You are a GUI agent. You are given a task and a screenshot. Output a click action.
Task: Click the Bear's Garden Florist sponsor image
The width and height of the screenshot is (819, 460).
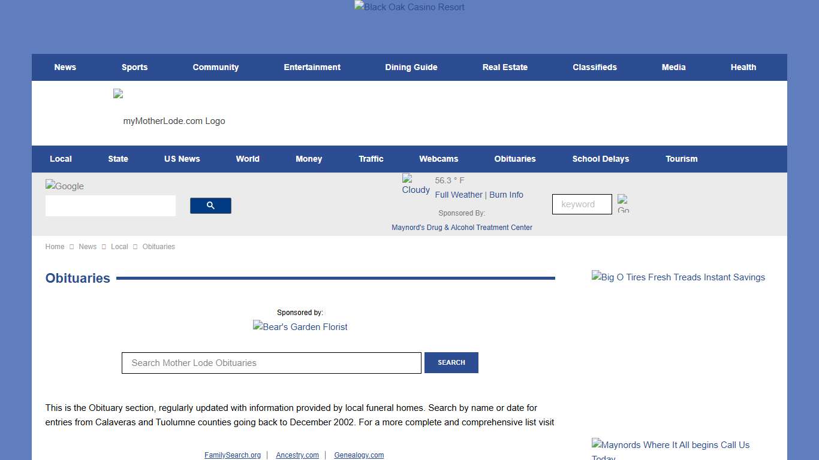pos(300,326)
